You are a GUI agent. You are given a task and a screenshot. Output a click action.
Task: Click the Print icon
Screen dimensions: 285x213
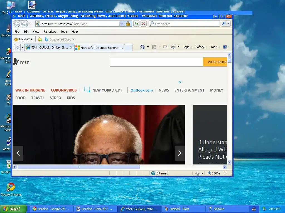(173, 47)
